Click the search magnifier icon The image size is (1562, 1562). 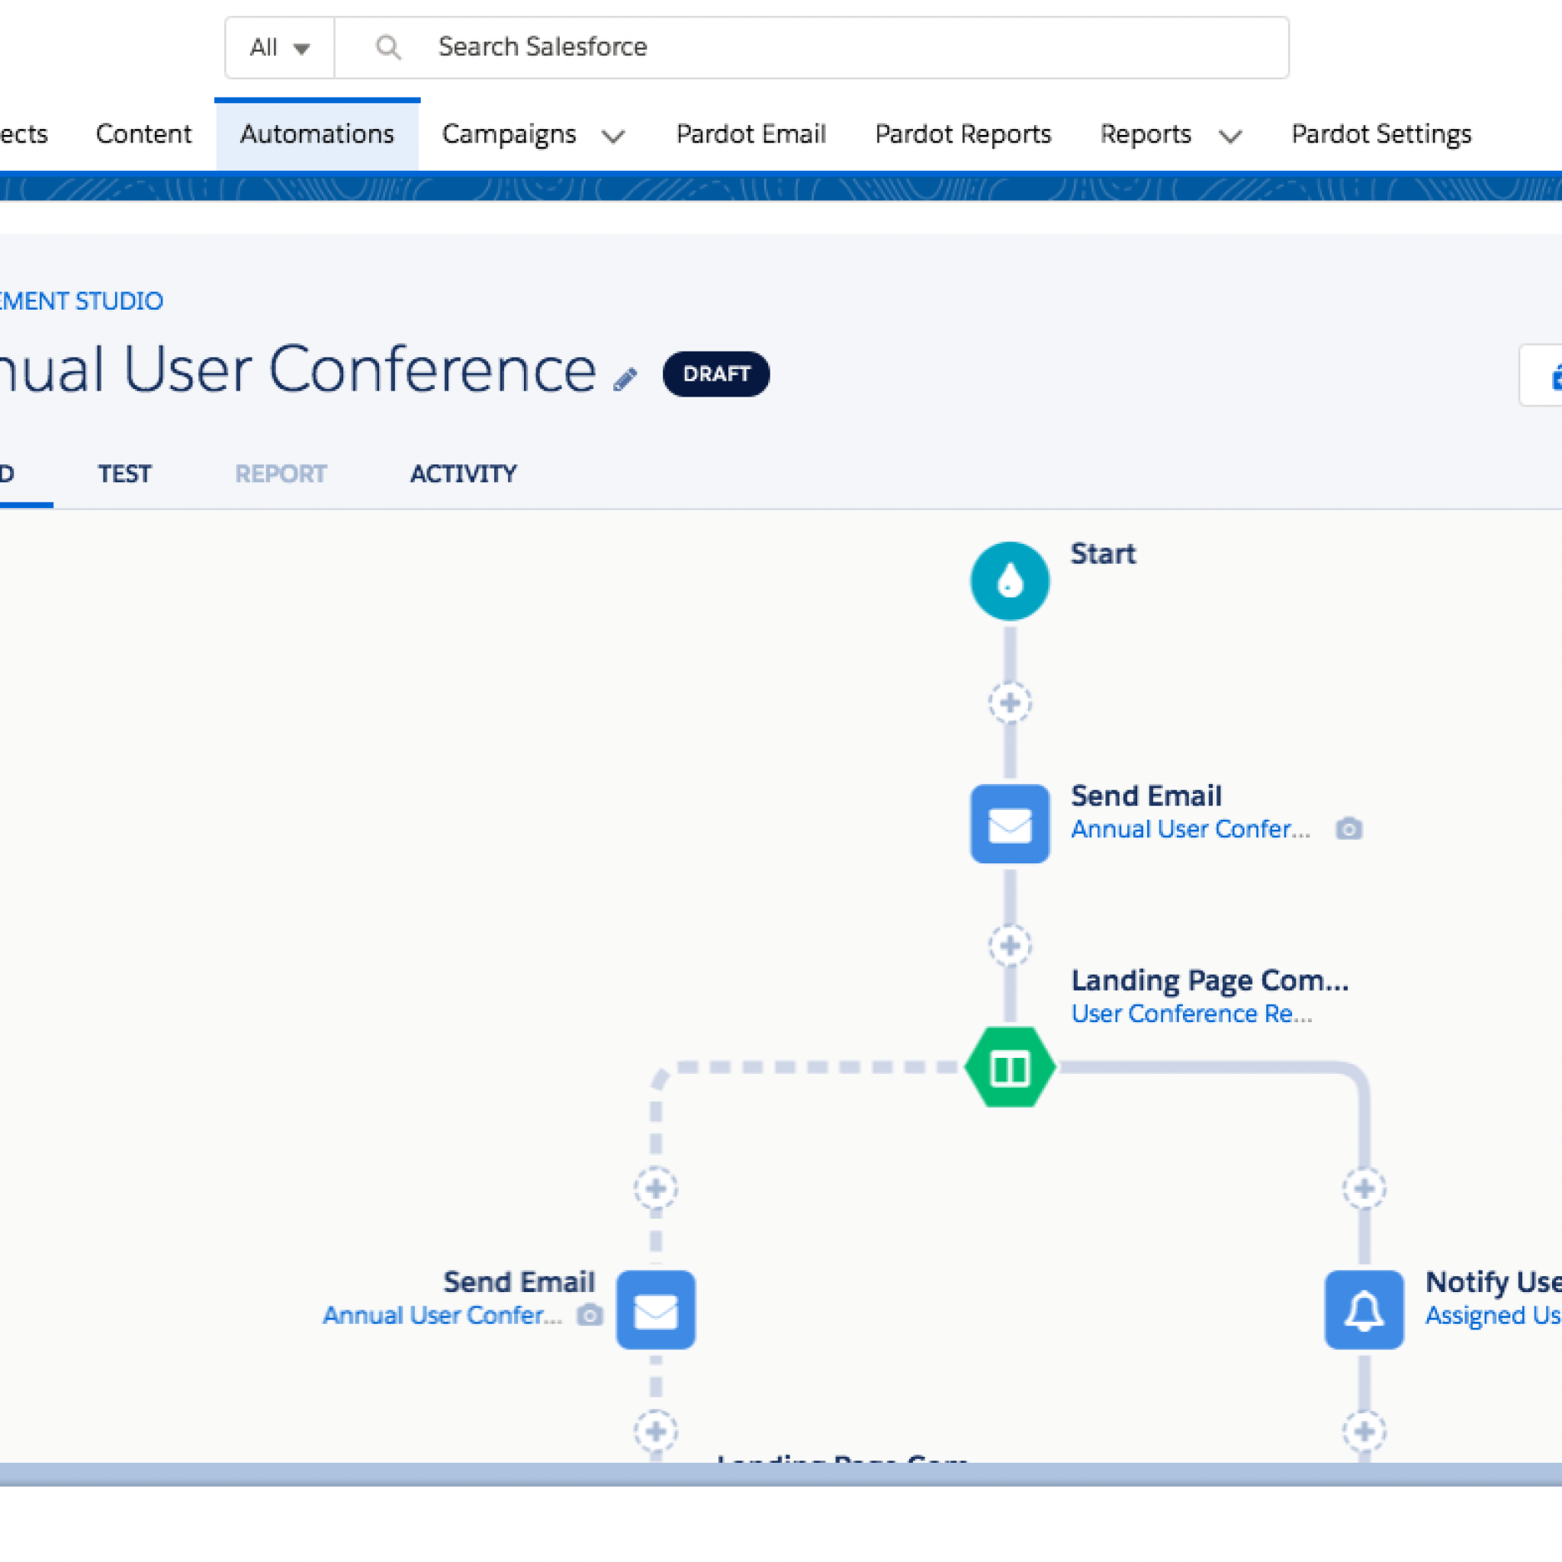click(x=388, y=48)
